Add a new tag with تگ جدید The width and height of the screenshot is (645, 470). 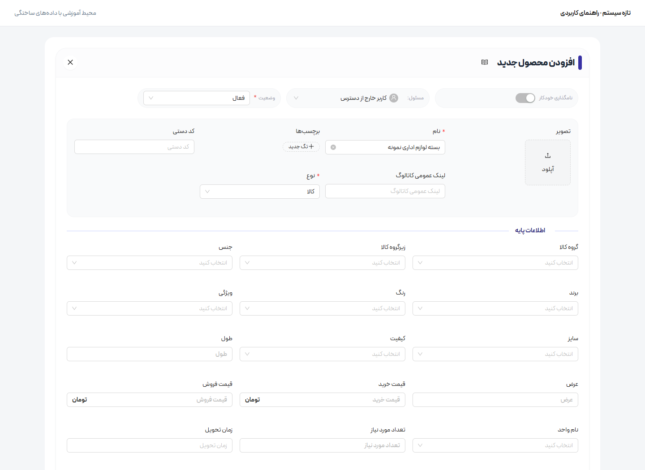coord(301,147)
